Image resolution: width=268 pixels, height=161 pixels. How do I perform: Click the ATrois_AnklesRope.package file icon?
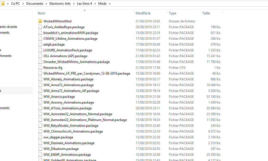coord(40,27)
